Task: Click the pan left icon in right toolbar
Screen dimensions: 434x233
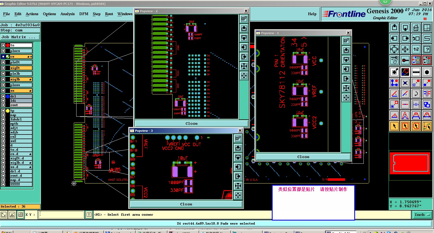Action: pos(394,38)
